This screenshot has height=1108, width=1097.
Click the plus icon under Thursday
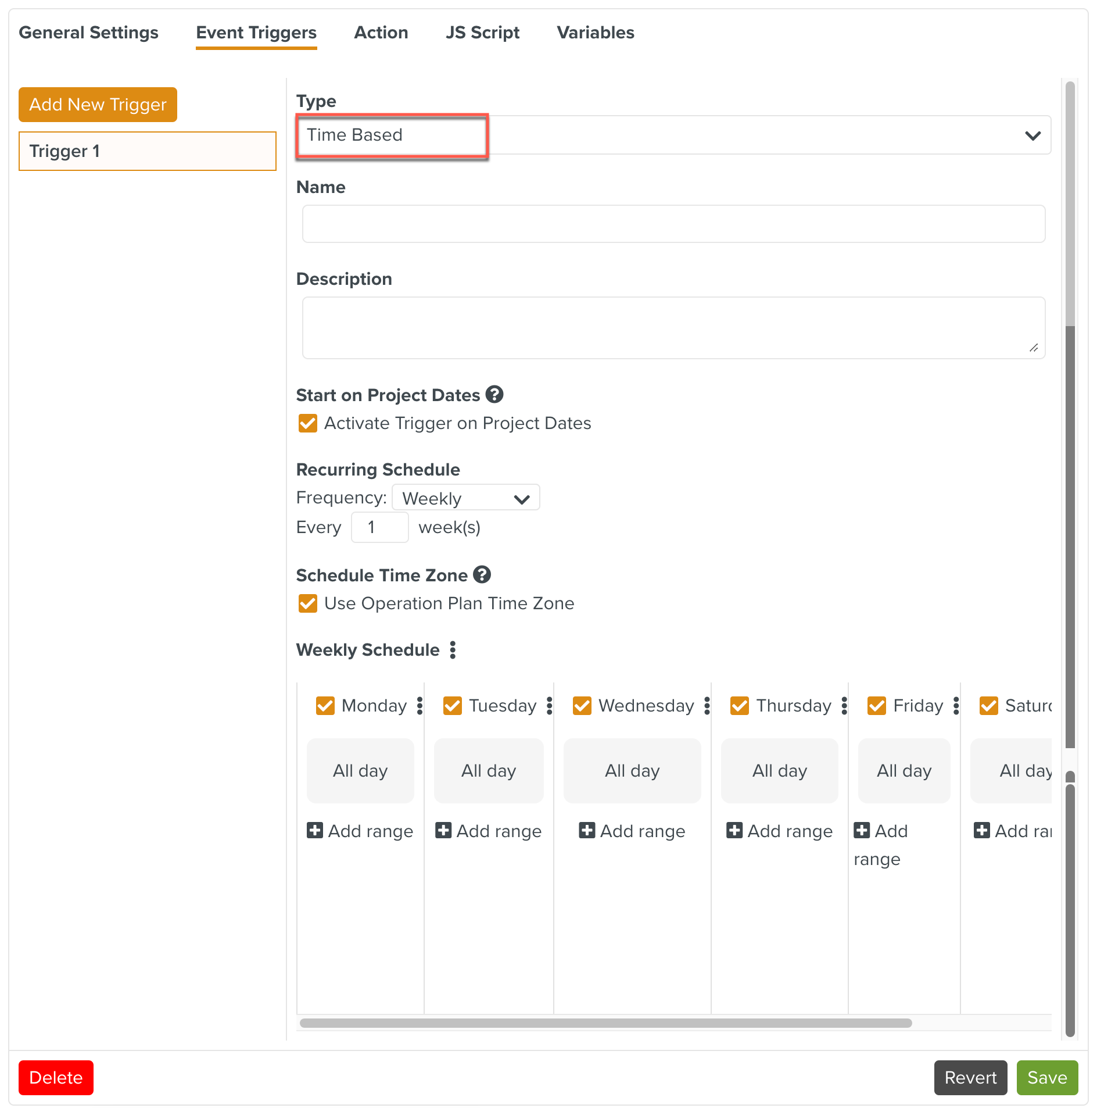point(734,830)
